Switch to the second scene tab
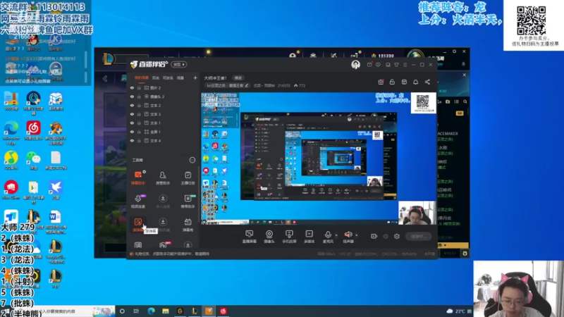 (x=155, y=77)
